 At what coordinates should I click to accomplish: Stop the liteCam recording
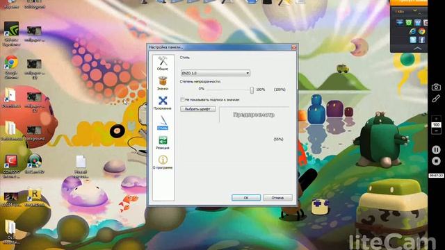click(x=436, y=161)
